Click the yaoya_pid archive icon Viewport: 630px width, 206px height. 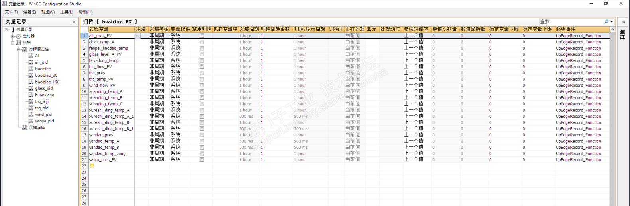[31, 121]
